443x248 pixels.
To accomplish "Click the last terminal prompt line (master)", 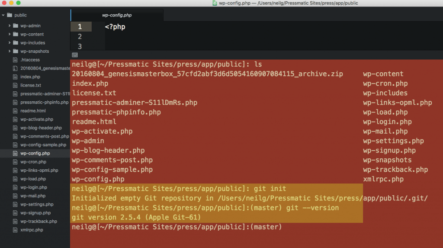I will pos(177,227).
